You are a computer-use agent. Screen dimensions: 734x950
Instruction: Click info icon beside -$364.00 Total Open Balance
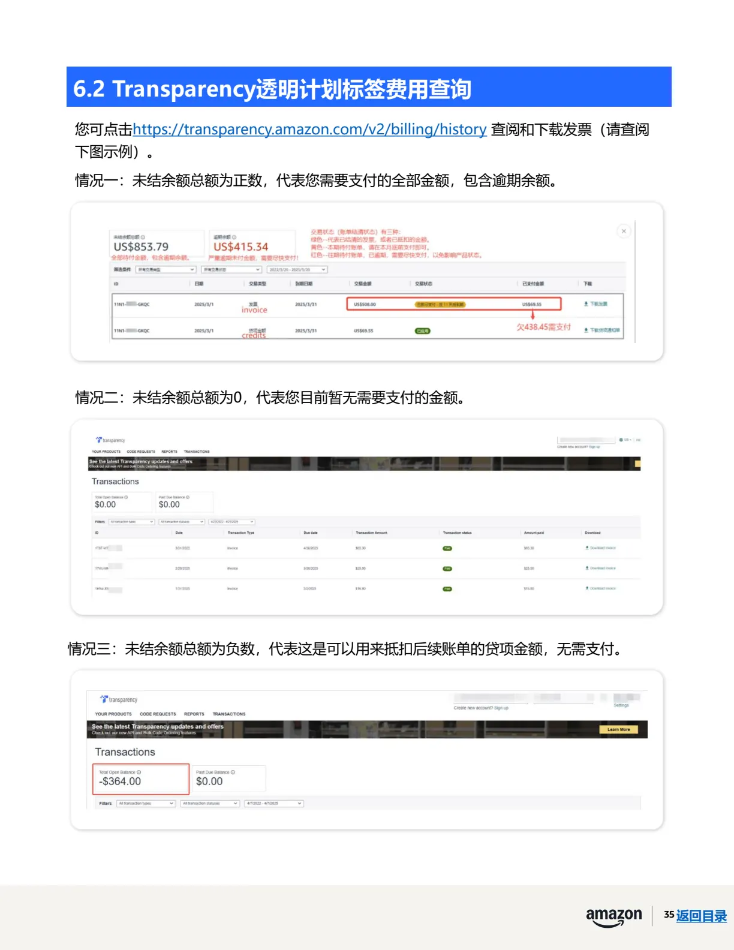pyautogui.click(x=139, y=772)
